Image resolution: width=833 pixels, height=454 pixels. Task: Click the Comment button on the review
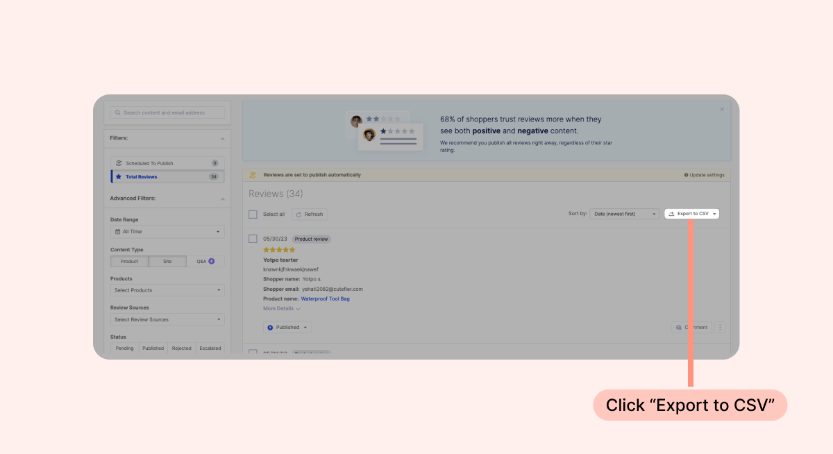coord(691,328)
